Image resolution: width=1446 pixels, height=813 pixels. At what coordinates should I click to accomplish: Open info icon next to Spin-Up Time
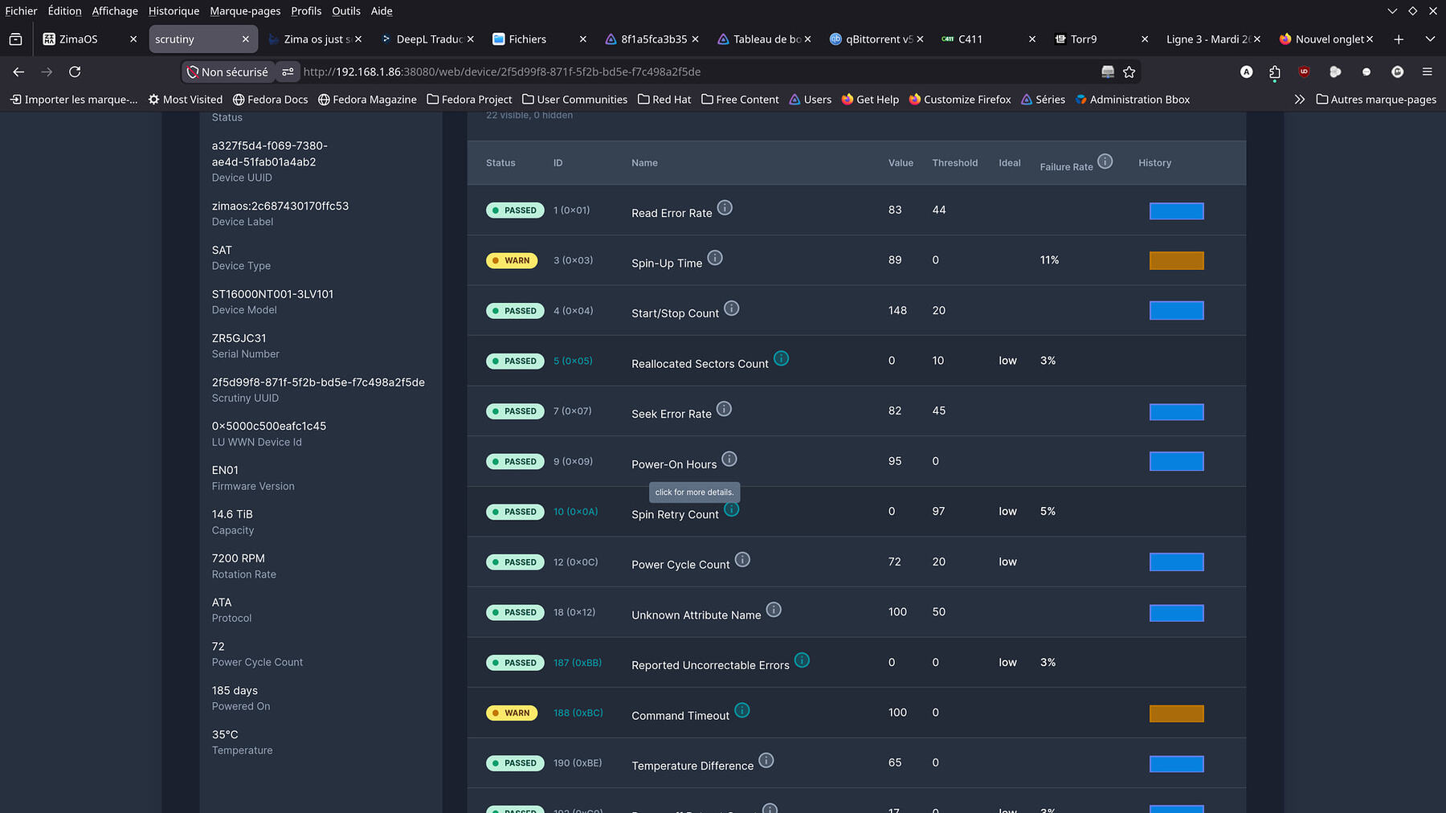click(x=715, y=258)
